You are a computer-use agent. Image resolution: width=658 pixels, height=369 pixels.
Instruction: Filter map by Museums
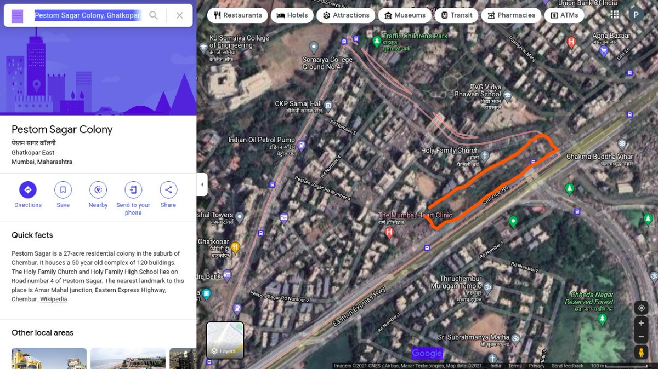coord(405,15)
